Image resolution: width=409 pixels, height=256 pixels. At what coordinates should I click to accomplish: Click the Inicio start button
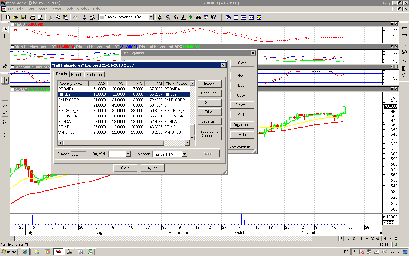point(9,252)
